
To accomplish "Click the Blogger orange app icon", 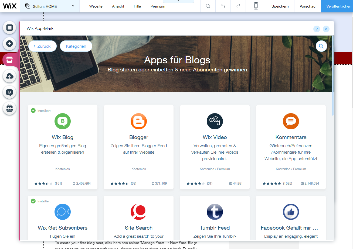I will (139, 121).
